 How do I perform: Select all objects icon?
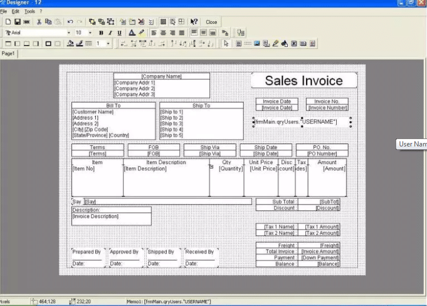111,22
